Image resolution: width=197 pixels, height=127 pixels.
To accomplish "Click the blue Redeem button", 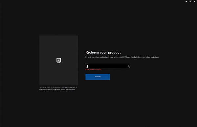I will (98, 77).
